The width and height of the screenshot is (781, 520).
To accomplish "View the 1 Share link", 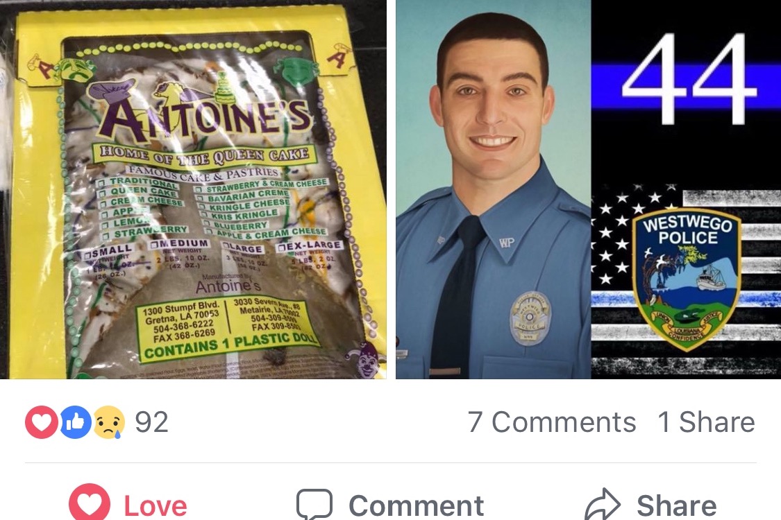I will click(x=706, y=422).
